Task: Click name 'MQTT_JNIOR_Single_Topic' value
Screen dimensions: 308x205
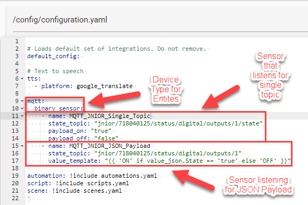Action: click(x=110, y=116)
